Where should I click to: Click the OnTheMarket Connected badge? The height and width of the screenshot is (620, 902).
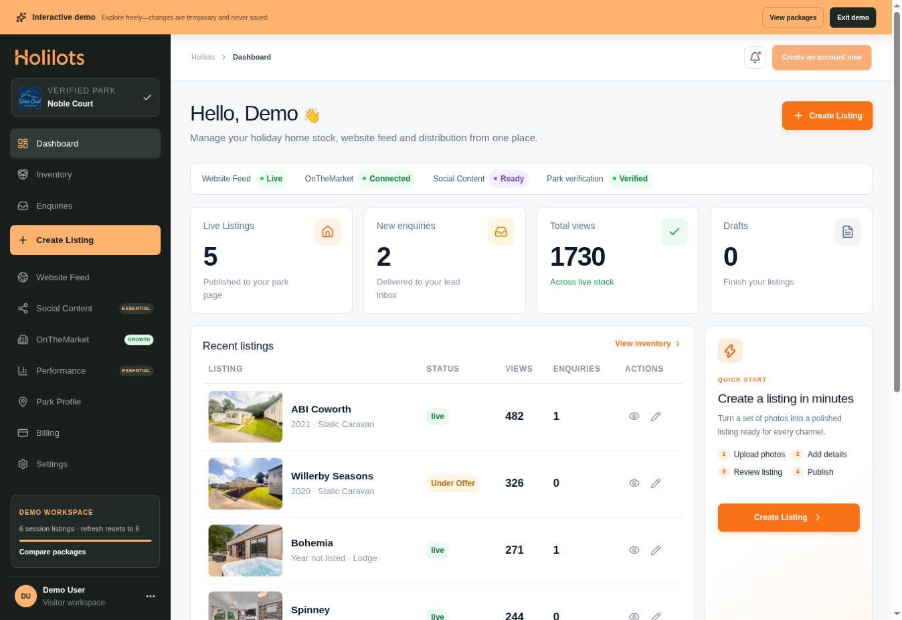[x=387, y=179]
